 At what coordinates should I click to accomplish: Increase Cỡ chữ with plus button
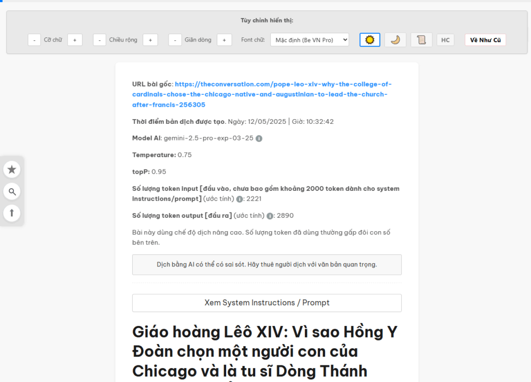click(75, 40)
